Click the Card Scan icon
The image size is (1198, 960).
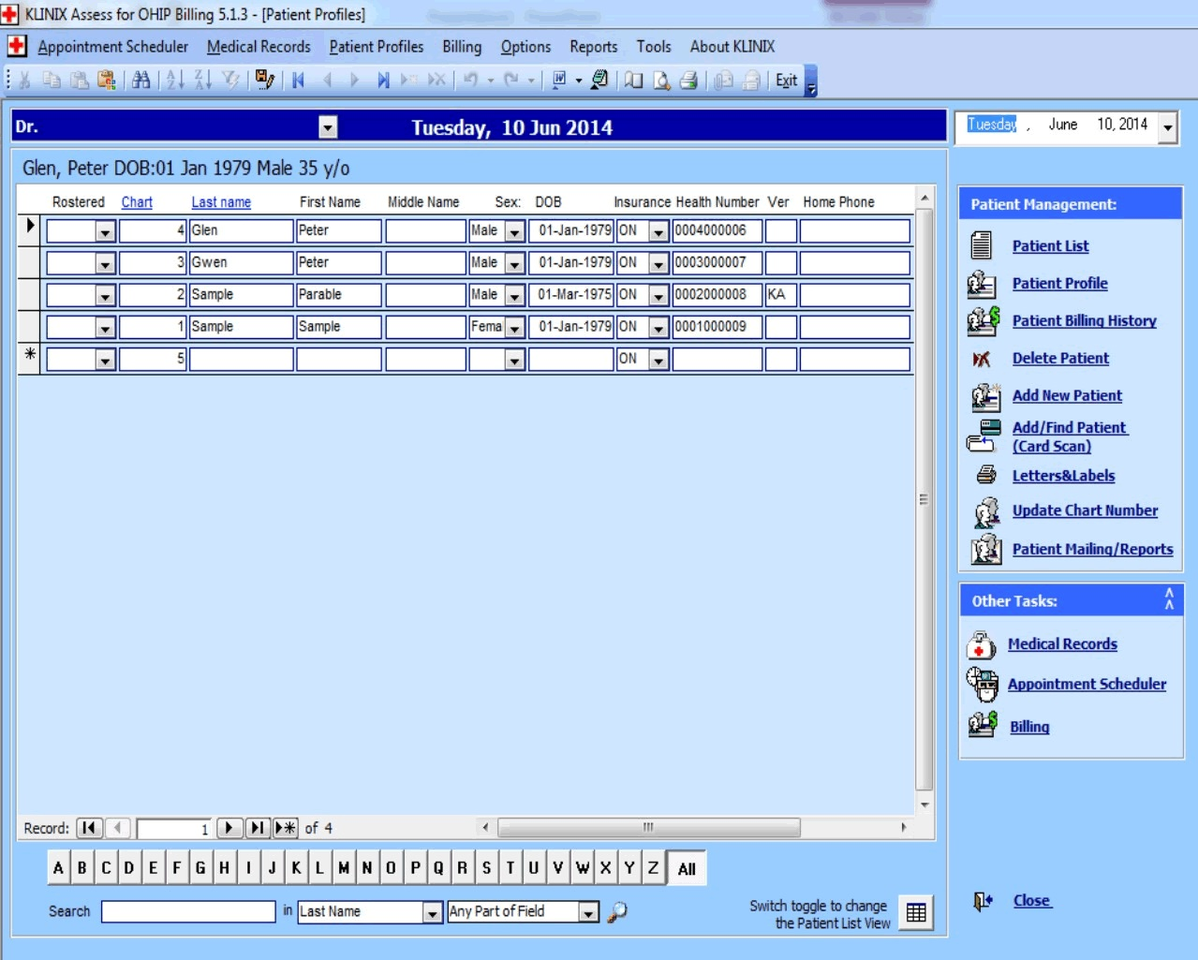(984, 436)
